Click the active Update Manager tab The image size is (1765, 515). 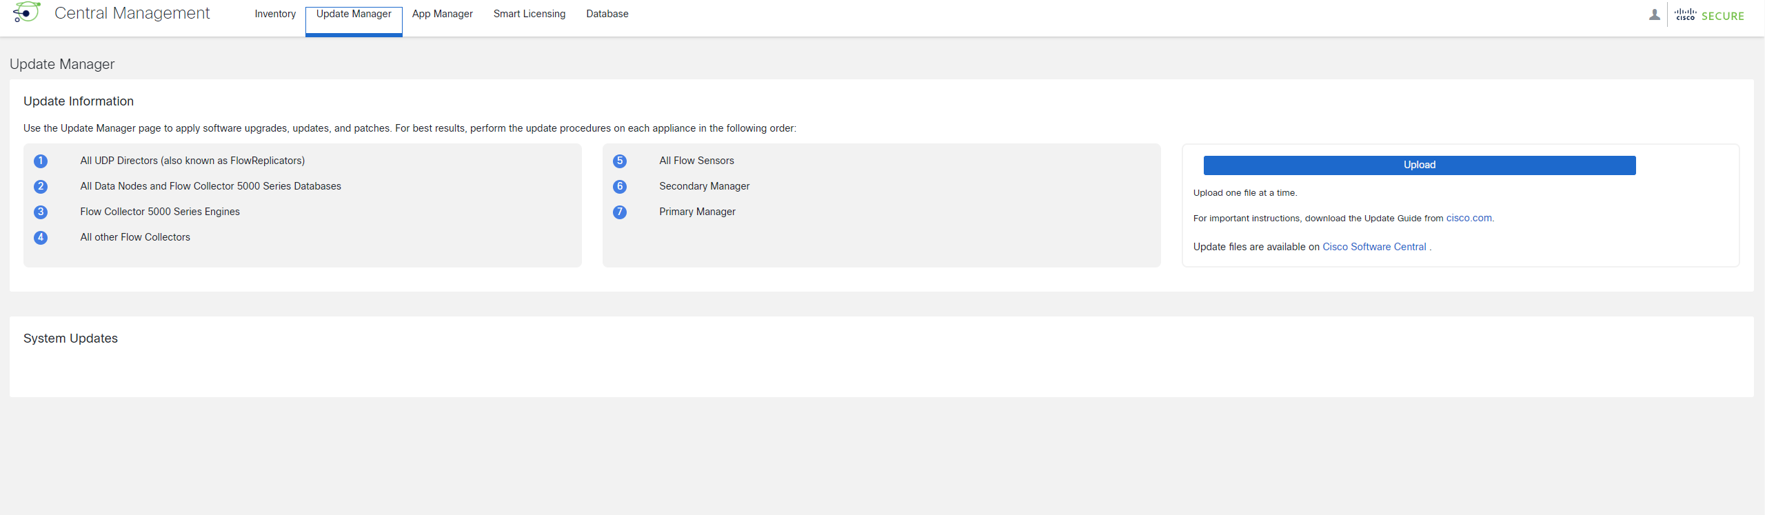(x=353, y=14)
